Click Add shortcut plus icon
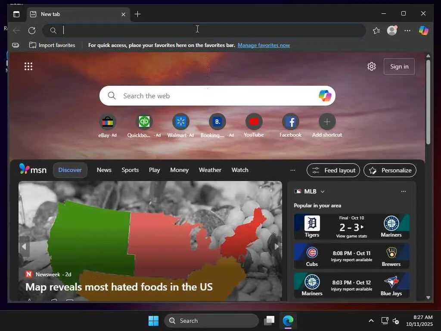This screenshot has height=331, width=441. [327, 122]
